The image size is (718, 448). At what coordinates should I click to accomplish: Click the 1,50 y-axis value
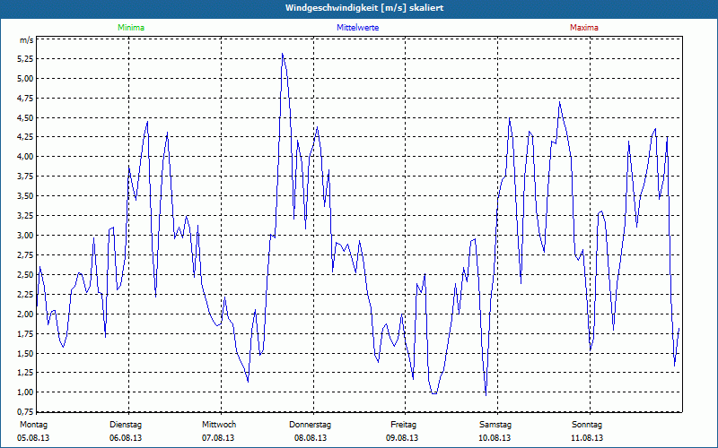(x=26, y=353)
